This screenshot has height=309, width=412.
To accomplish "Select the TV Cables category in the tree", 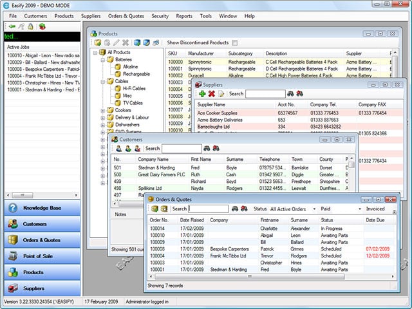I will (133, 103).
